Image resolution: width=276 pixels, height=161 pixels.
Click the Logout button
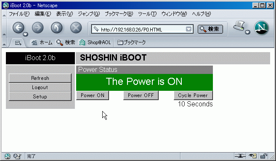pos(40,87)
